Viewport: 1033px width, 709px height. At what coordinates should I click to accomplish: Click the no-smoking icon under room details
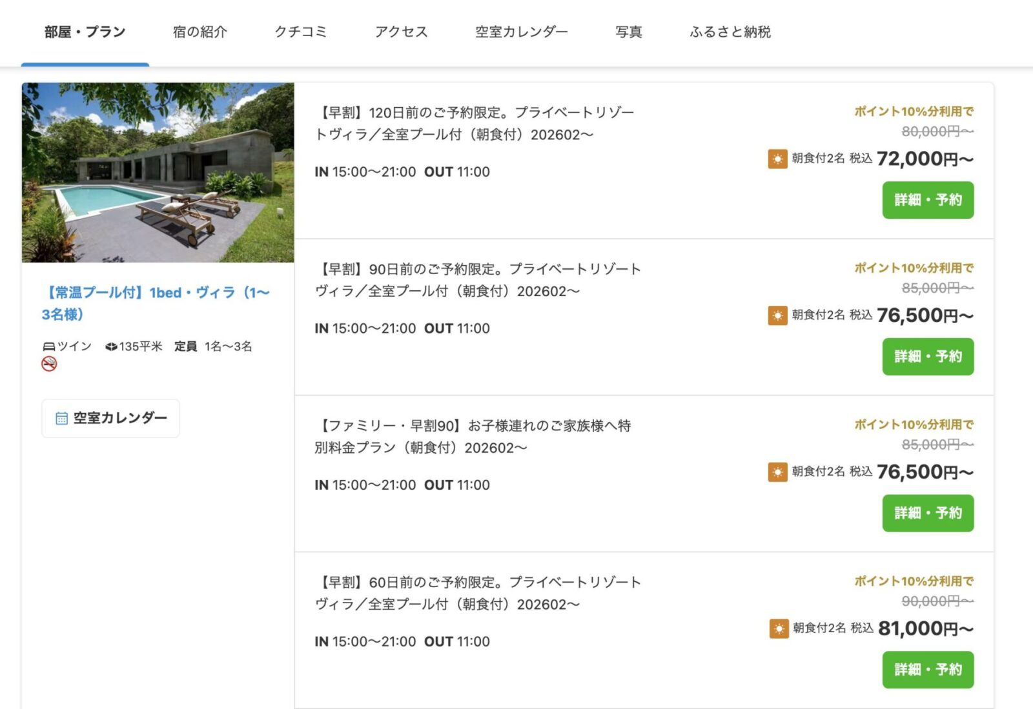coord(49,364)
